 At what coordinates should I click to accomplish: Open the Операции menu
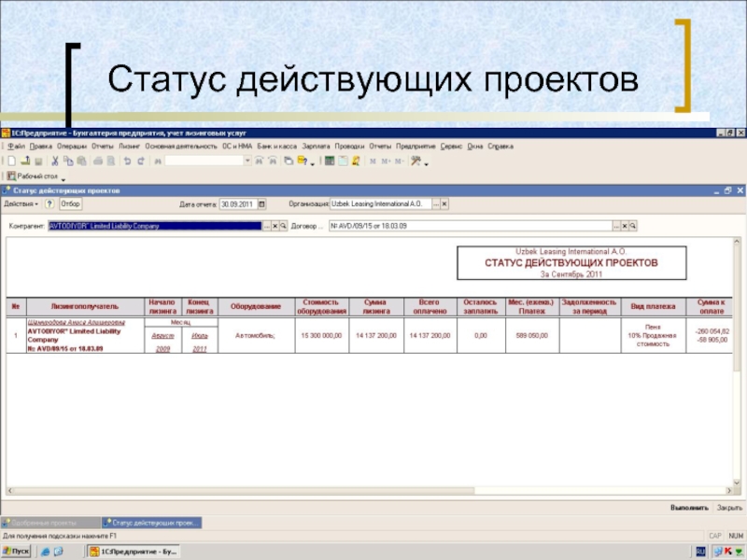coord(72,147)
